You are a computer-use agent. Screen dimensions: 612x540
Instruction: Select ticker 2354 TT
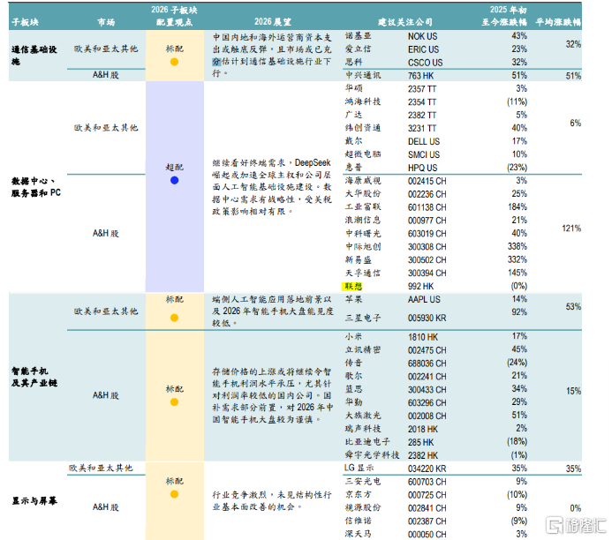422,102
